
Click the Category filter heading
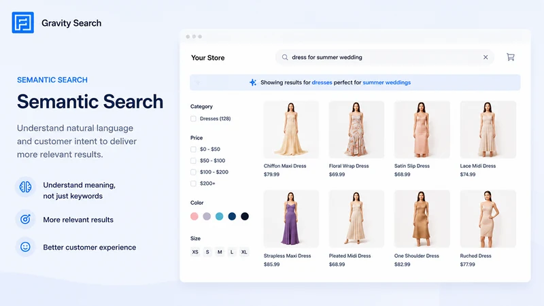tap(201, 107)
